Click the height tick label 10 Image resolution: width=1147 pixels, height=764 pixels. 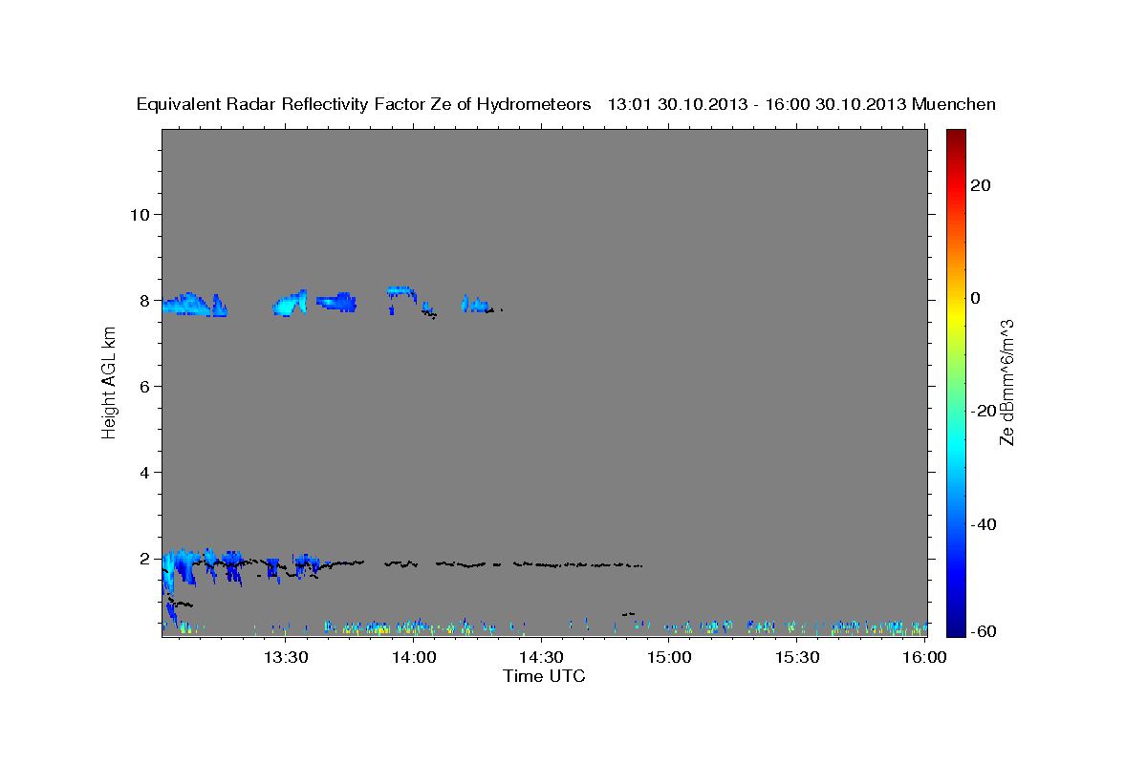[x=139, y=214]
